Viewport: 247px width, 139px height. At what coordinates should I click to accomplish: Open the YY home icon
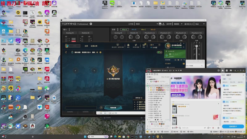pos(223,70)
